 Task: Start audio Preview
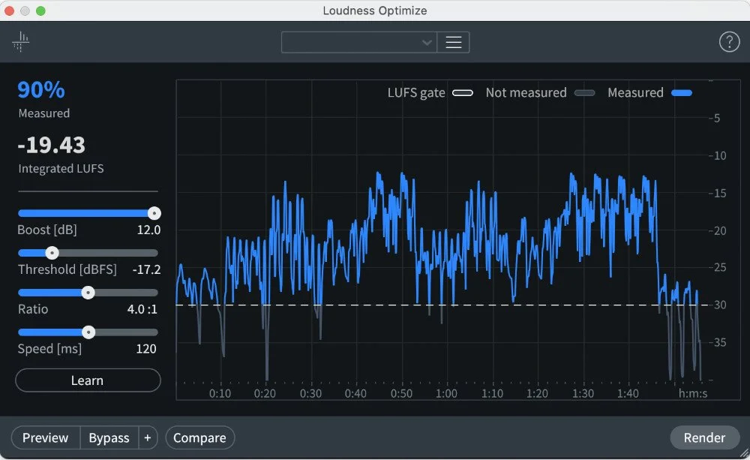click(44, 437)
